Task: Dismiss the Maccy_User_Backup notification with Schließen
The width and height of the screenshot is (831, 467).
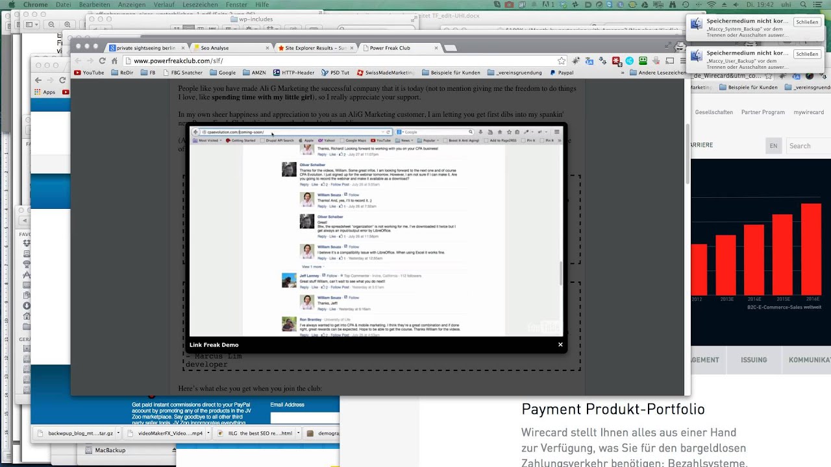Action: pyautogui.click(x=807, y=54)
